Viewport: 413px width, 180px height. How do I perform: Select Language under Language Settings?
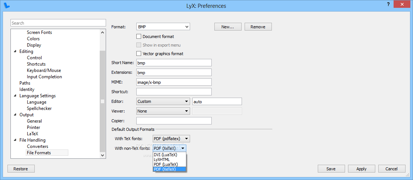37,102
